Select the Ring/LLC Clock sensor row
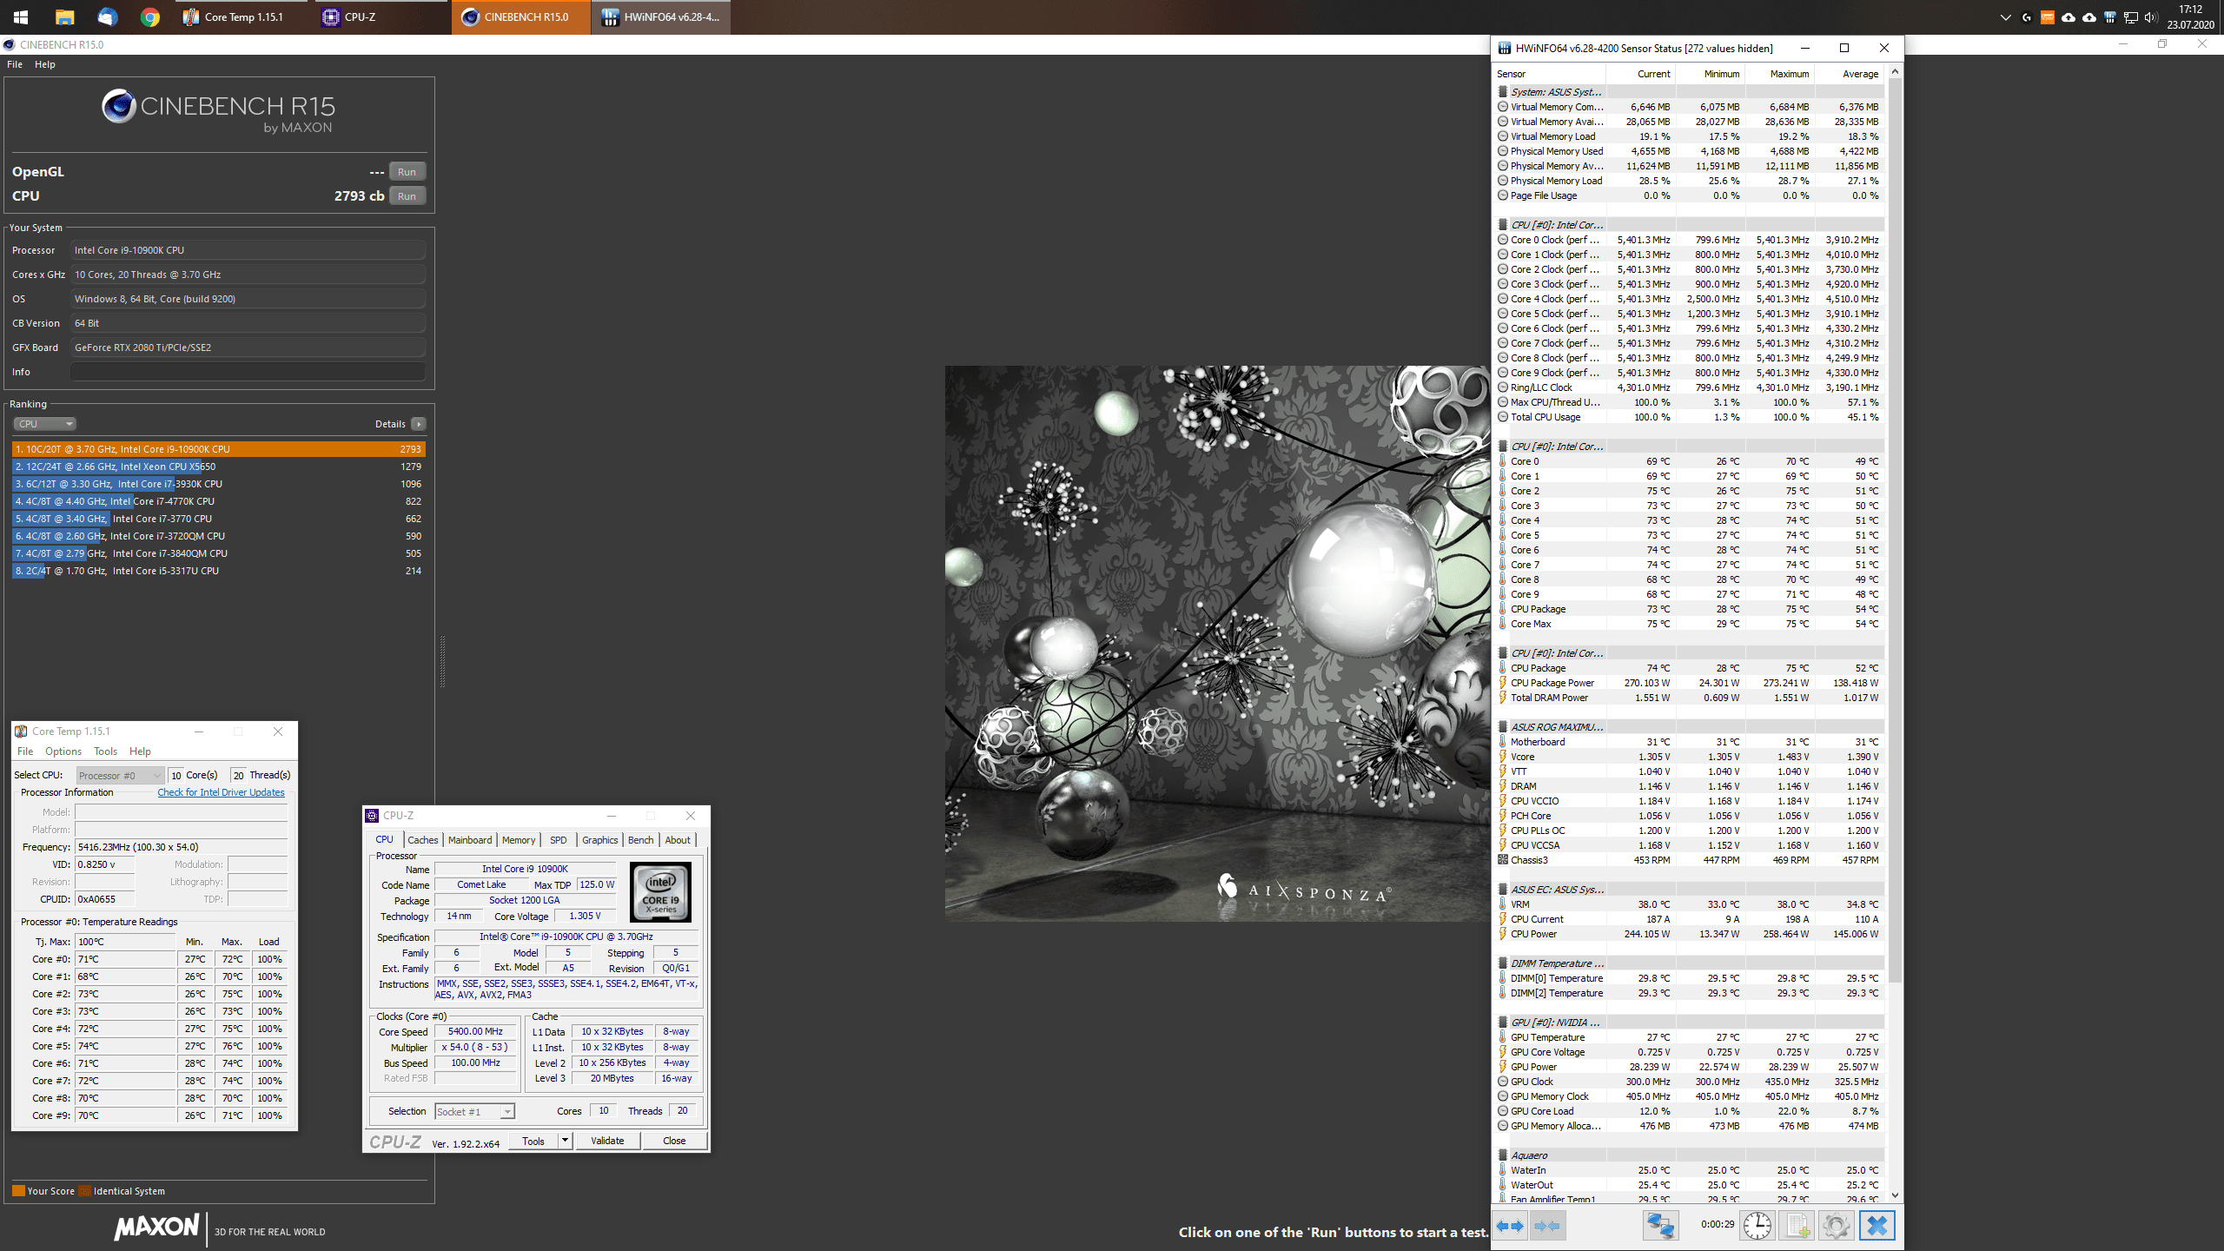The height and width of the screenshot is (1251, 2224). pyautogui.click(x=1690, y=387)
